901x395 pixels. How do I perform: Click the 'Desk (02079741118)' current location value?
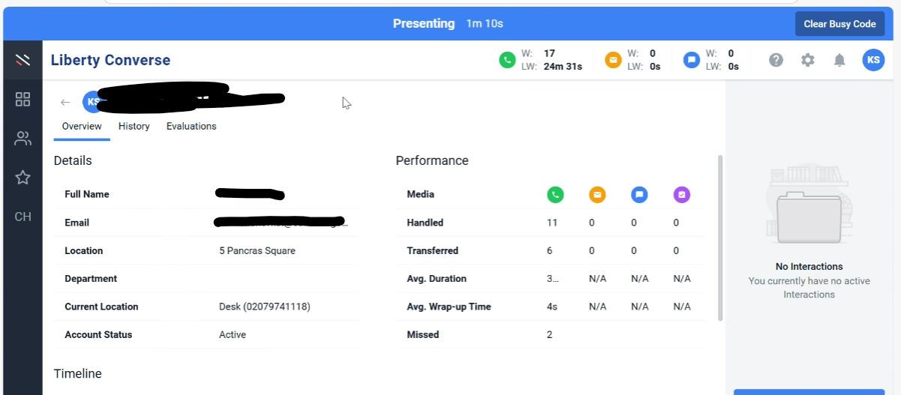point(265,307)
